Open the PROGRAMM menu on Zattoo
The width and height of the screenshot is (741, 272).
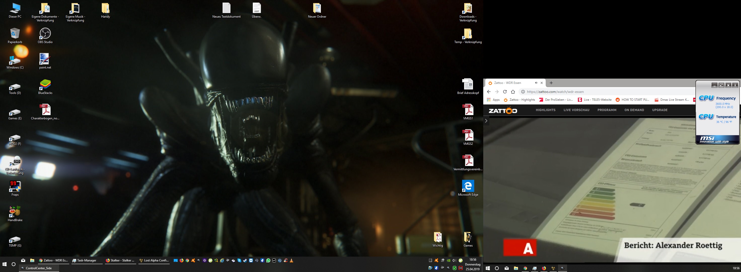607,110
